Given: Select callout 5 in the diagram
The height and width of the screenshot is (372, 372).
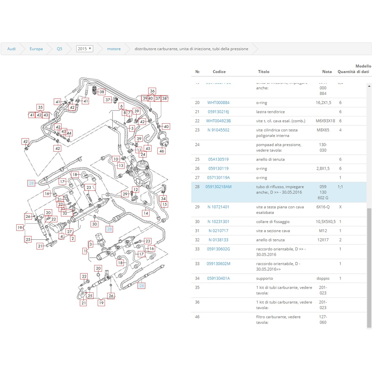Looking at the screenshot, I should pos(132,128).
